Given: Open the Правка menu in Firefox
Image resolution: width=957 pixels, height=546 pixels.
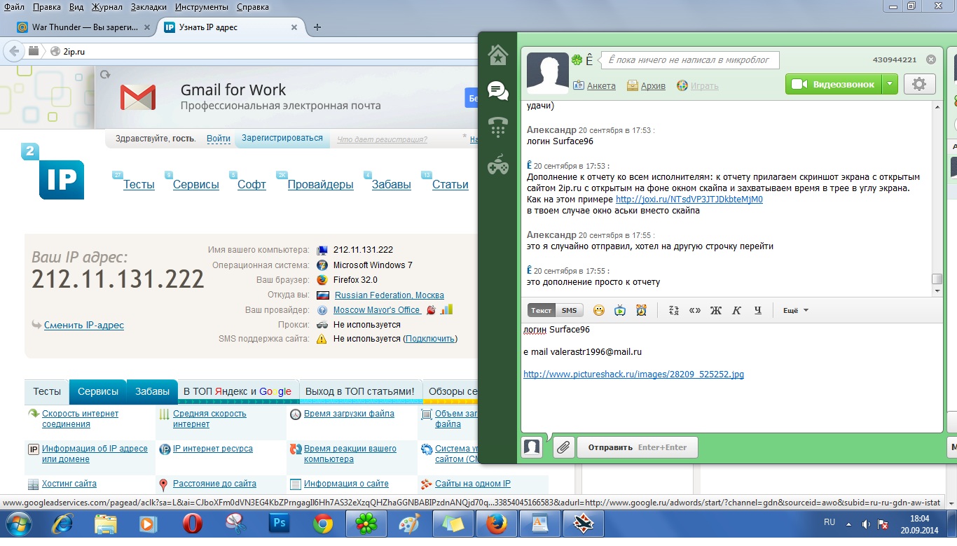Looking at the screenshot, I should pos(47,7).
